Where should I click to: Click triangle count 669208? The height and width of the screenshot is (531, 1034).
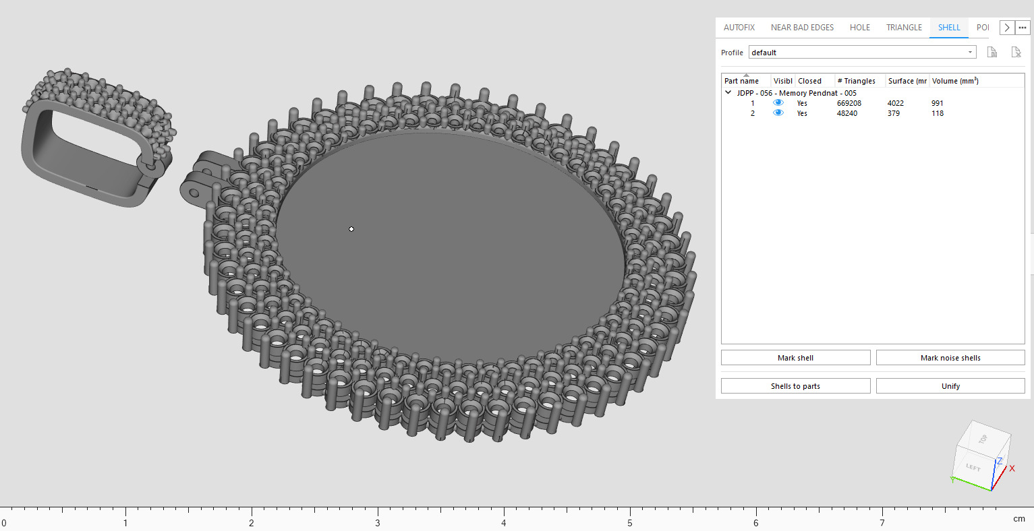point(849,103)
